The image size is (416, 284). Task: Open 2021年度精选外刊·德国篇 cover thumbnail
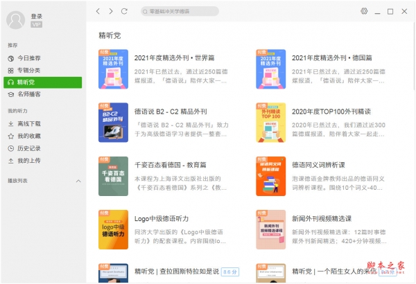270,69
